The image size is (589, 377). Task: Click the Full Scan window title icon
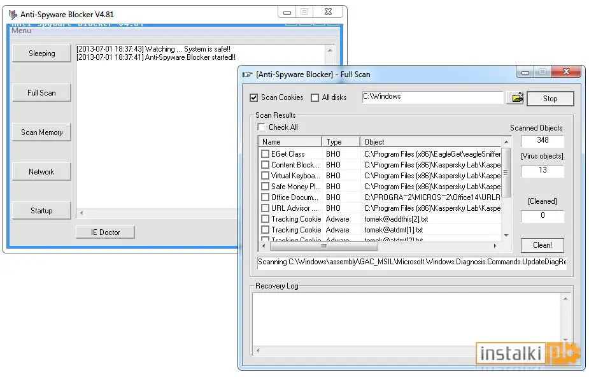pyautogui.click(x=247, y=75)
